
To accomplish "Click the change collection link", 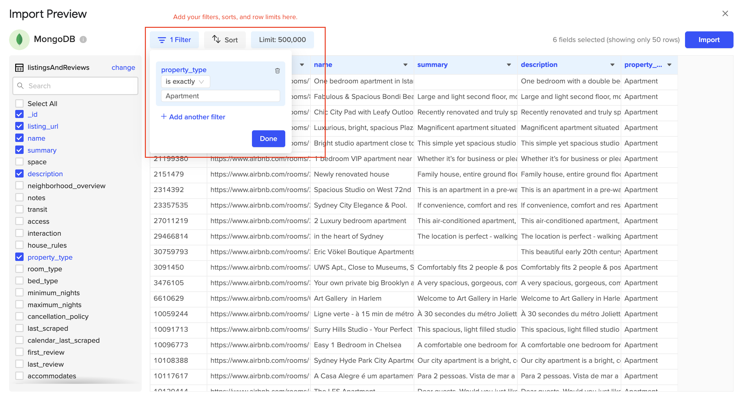I will click(x=123, y=68).
